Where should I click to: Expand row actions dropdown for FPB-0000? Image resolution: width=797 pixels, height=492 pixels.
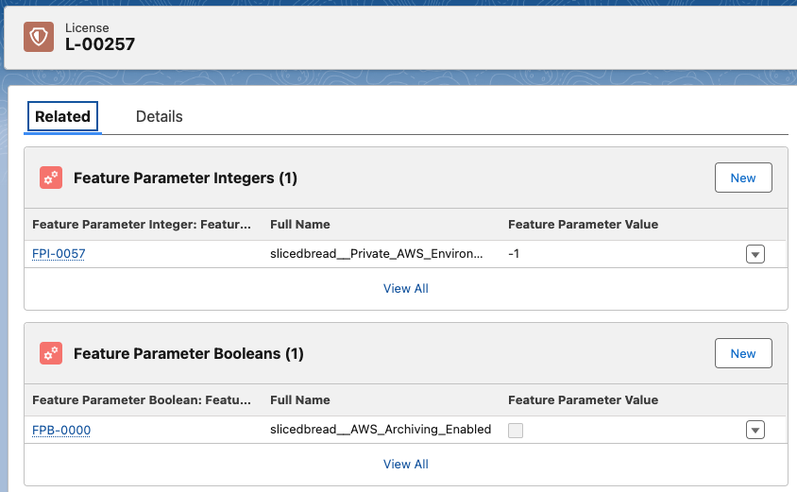point(755,430)
